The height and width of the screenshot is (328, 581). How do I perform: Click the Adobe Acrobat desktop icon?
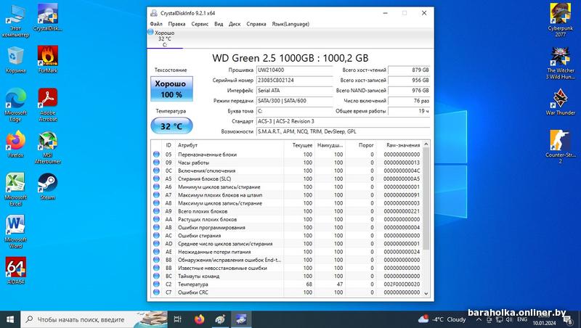coord(47,104)
